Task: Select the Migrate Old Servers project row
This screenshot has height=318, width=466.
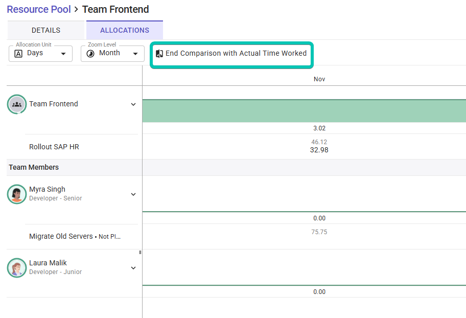Action: coord(61,237)
